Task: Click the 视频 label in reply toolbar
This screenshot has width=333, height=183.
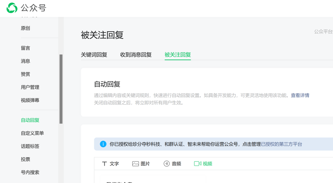Action: click(x=207, y=164)
